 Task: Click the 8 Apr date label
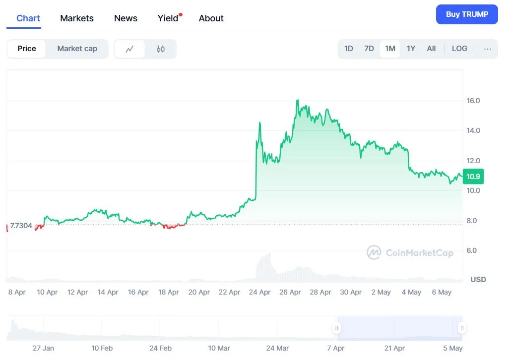17,292
